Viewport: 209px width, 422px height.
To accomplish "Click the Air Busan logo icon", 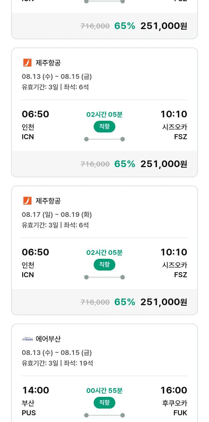I will pos(27,339).
